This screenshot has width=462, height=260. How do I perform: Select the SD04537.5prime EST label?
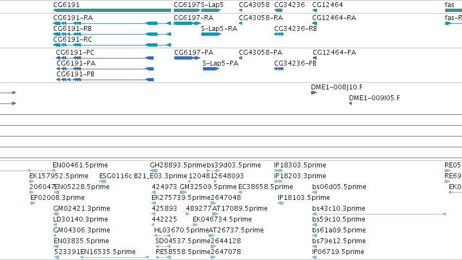(x=183, y=241)
